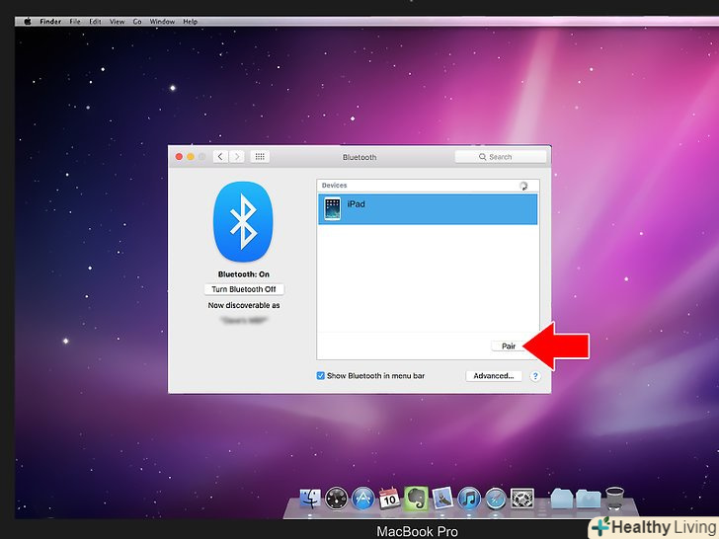Select the iPad device row
The width and height of the screenshot is (719, 539).
tap(428, 209)
